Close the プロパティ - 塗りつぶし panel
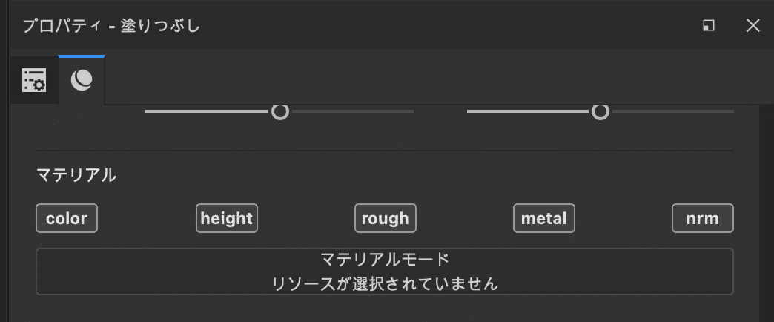This screenshot has height=322, width=774. click(x=752, y=26)
